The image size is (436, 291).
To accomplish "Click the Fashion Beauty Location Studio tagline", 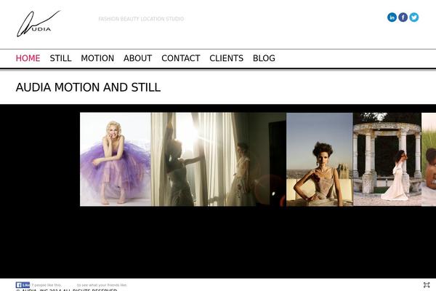I will coord(141,19).
